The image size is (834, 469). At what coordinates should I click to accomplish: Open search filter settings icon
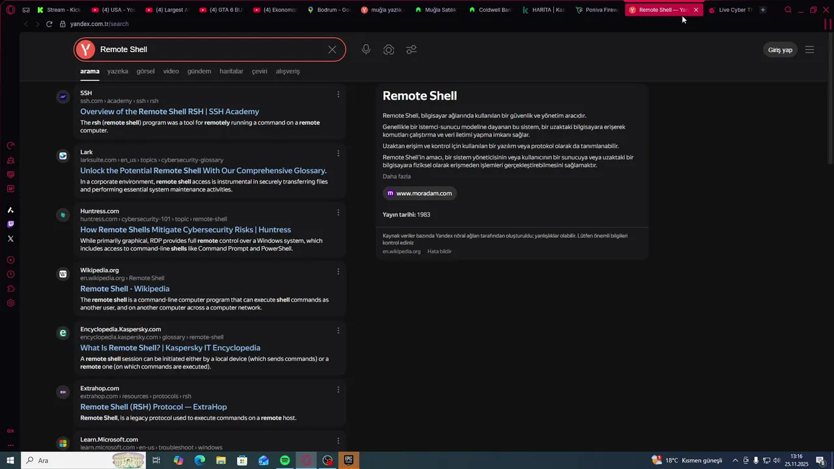coord(411,50)
